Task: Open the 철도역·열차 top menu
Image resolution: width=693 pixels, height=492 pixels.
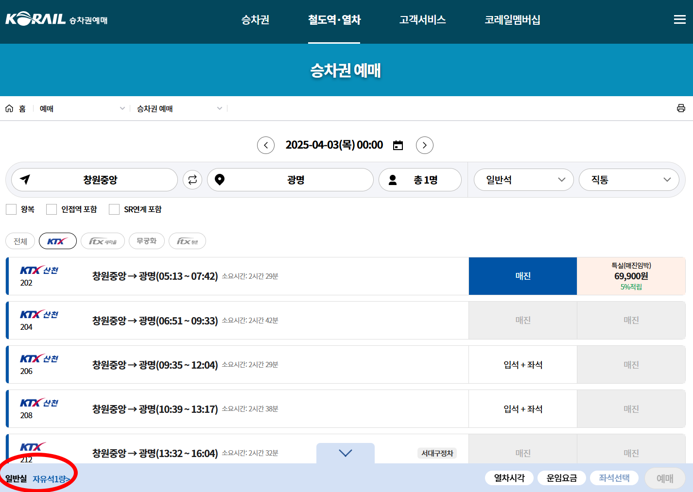Action: click(x=334, y=19)
